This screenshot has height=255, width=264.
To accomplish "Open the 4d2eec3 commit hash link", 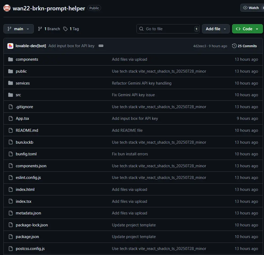I will (199, 46).
